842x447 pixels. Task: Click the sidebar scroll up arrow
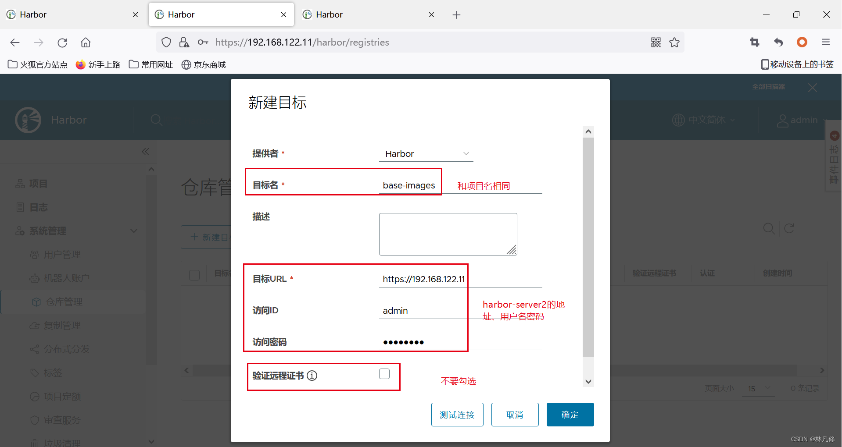(x=151, y=169)
